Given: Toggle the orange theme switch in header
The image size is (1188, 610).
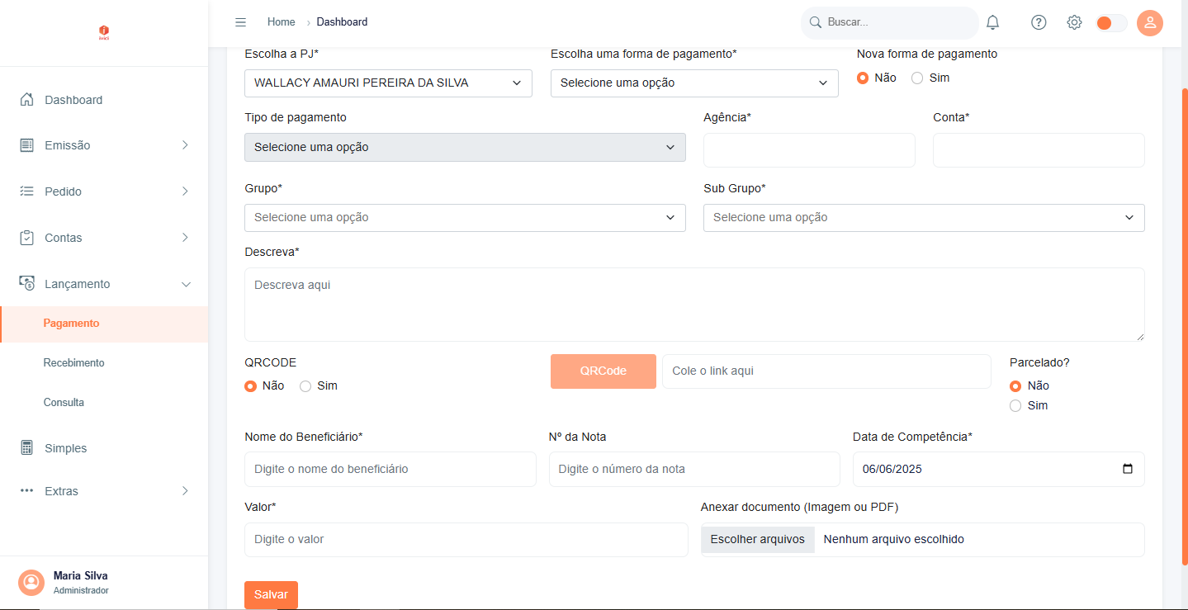Looking at the screenshot, I should coord(1110,23).
